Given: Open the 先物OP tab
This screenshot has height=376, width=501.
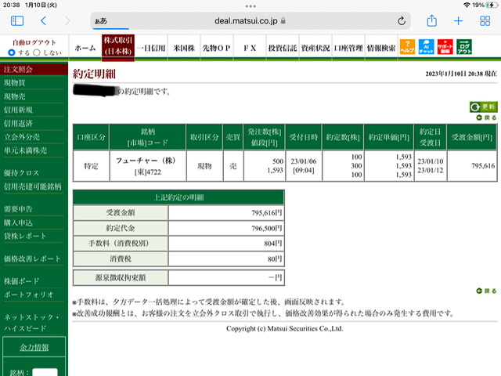Looking at the screenshot, I should (217, 48).
